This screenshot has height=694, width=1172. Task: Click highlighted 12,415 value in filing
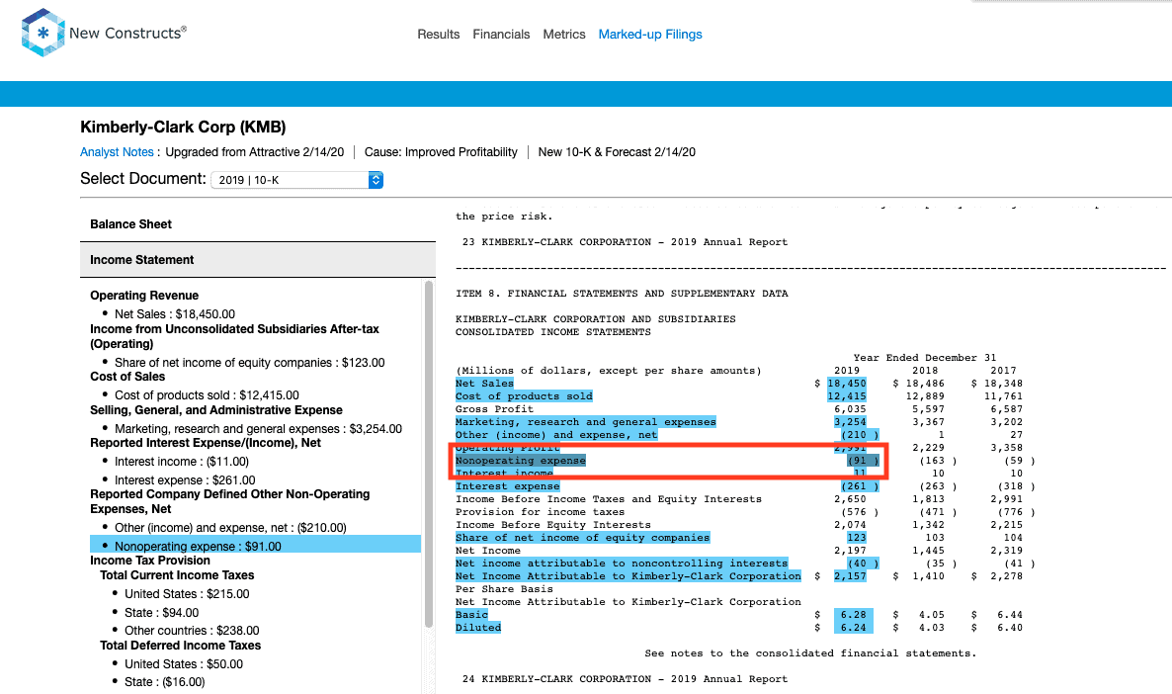[847, 396]
